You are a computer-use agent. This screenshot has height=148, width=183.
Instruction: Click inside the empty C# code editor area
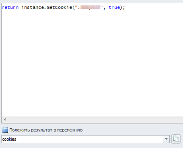[x=92, y=63]
